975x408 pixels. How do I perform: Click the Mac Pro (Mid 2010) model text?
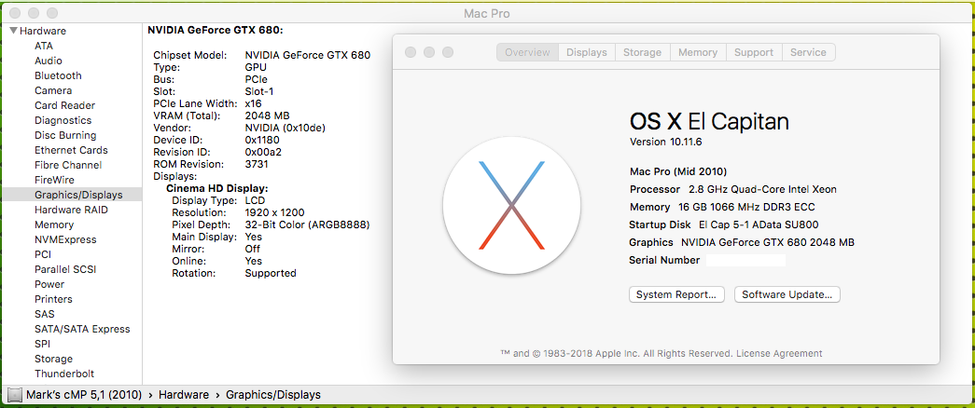(678, 171)
